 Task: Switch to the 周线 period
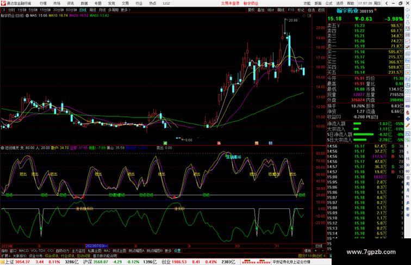pyautogui.click(x=93, y=10)
